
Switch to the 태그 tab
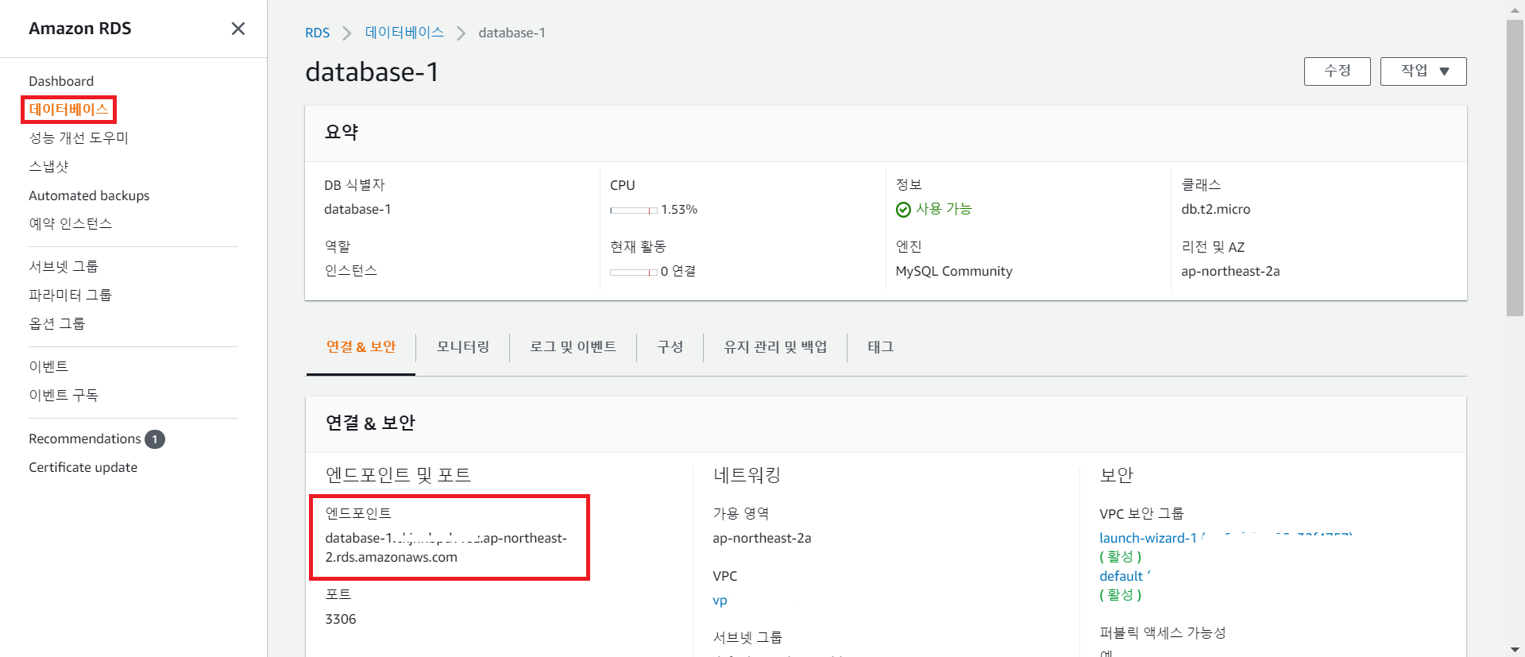[x=880, y=347]
